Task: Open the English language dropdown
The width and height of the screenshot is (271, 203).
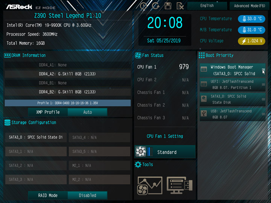Action: 207,6
